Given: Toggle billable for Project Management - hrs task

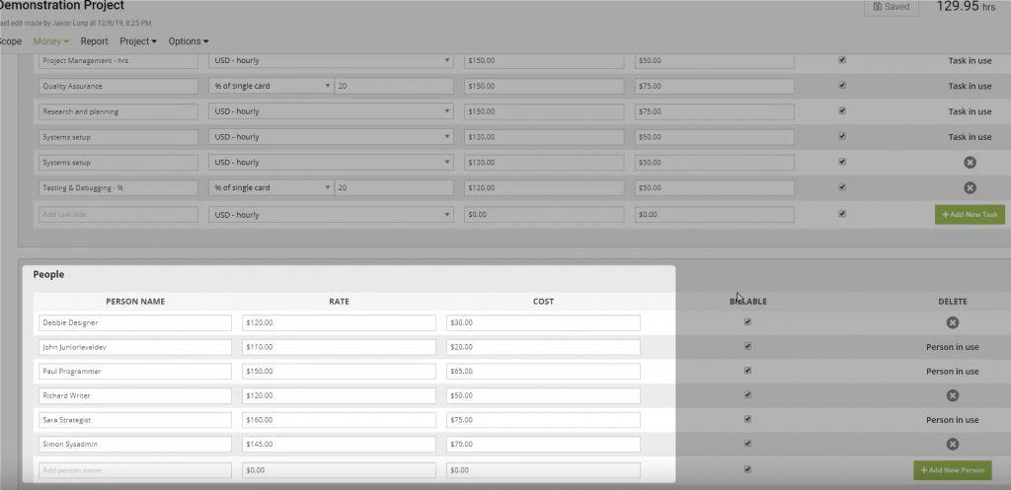Looking at the screenshot, I should [x=842, y=60].
